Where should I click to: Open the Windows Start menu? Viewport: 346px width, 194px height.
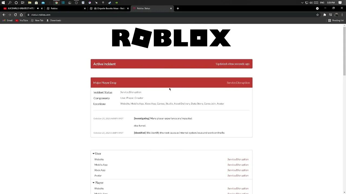(3, 3)
